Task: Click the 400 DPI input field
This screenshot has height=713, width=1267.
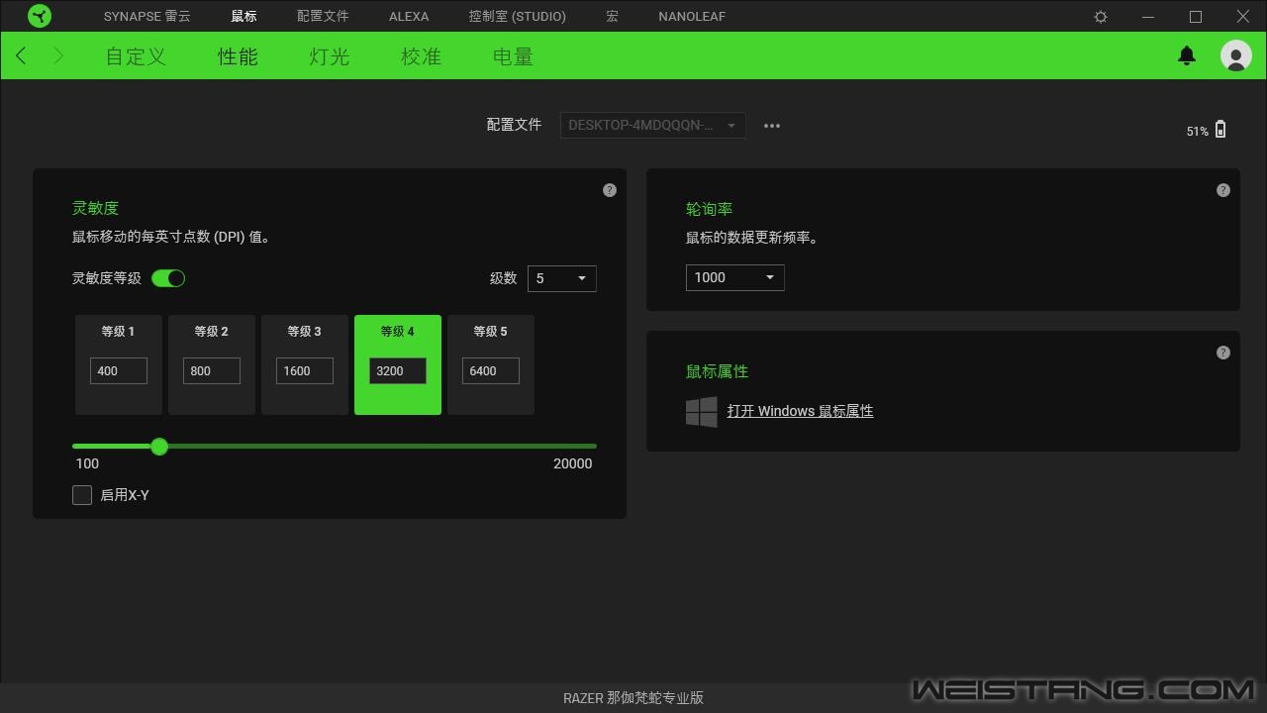Action: [119, 371]
